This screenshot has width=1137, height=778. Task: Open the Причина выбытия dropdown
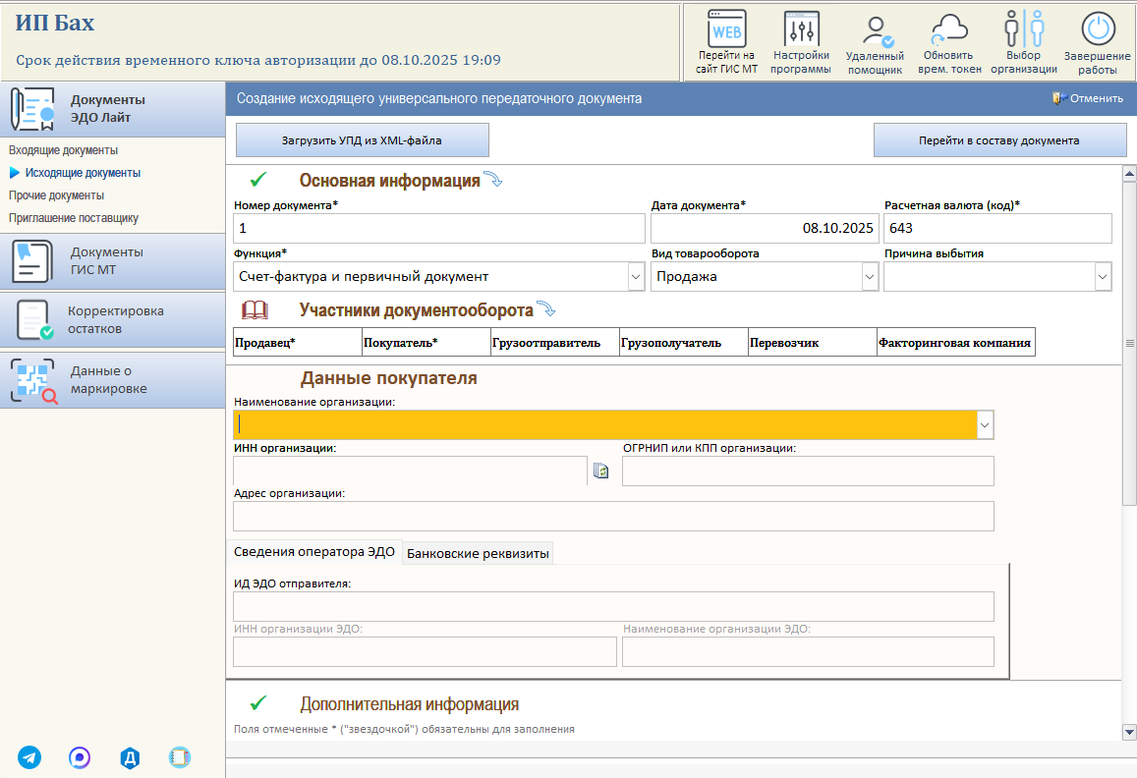1103,277
